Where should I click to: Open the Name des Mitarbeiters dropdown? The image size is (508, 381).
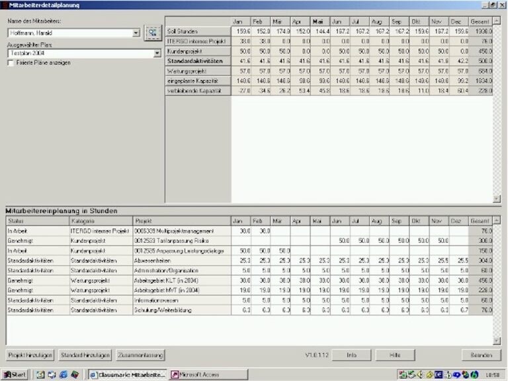tap(136, 32)
